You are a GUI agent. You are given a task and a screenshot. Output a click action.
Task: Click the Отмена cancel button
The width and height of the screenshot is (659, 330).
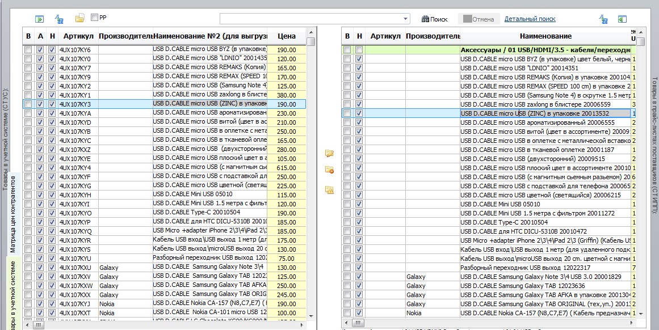pos(478,19)
